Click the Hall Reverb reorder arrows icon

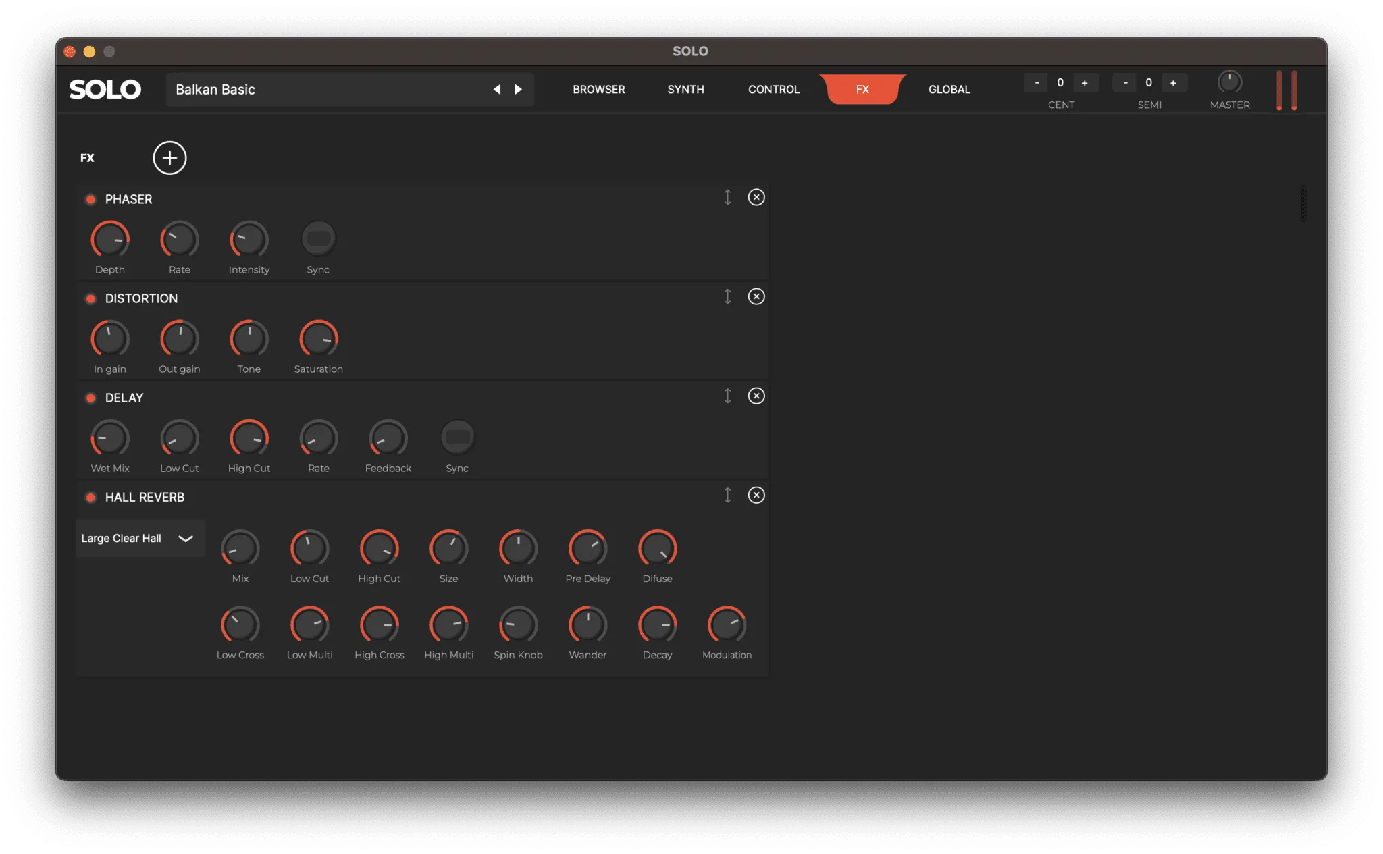click(727, 496)
